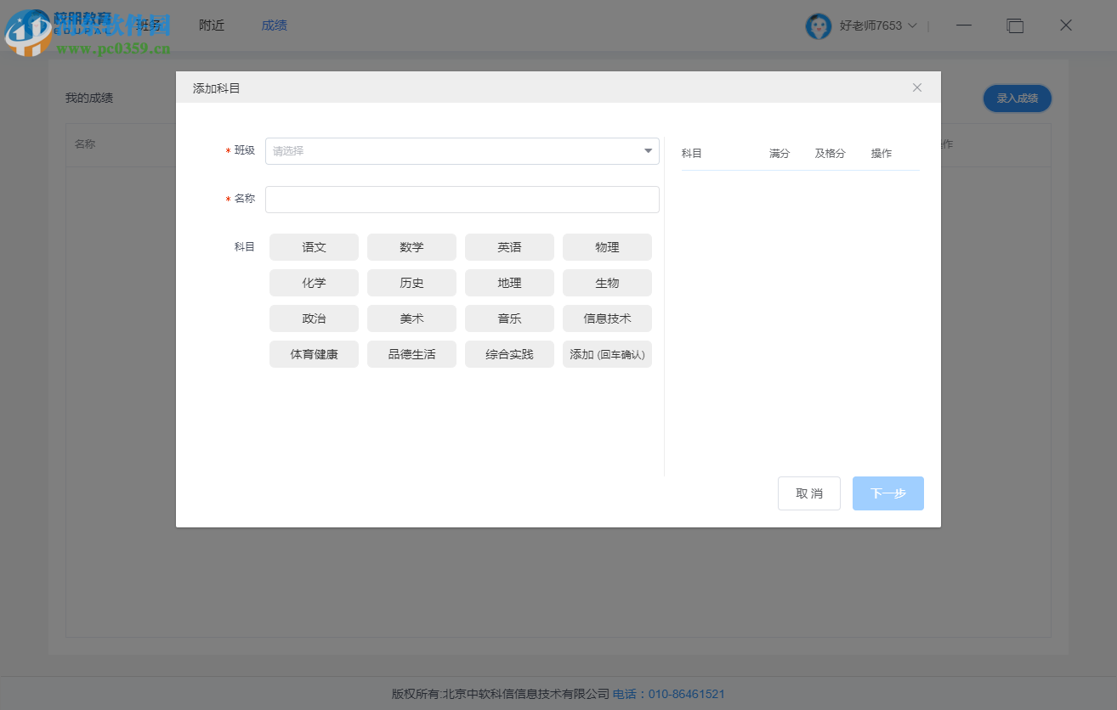
Task: Select the 生物 subject
Action: (607, 283)
